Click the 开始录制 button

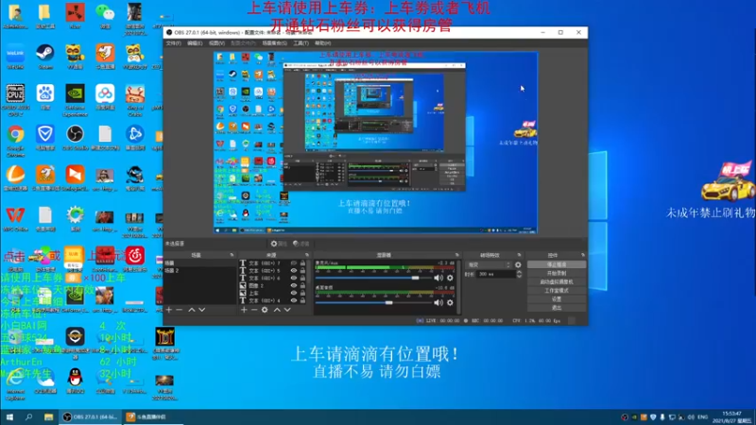[x=557, y=273]
